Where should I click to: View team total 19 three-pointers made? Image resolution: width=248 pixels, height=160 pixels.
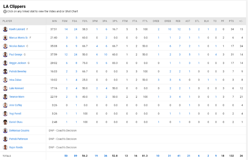click(x=96, y=156)
